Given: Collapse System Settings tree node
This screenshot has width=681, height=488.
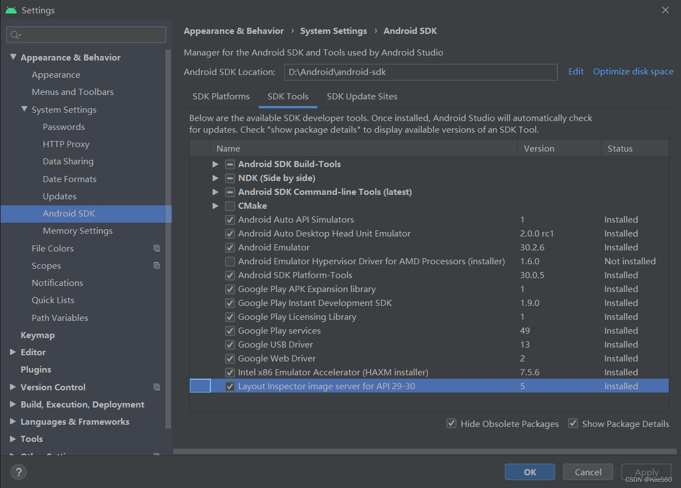Looking at the screenshot, I should (24, 109).
